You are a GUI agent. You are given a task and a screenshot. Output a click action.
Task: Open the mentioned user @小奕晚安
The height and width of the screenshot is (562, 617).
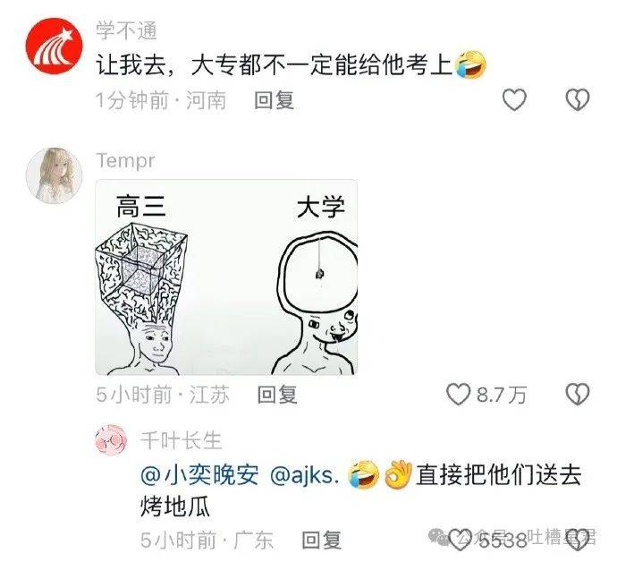[x=200, y=475]
